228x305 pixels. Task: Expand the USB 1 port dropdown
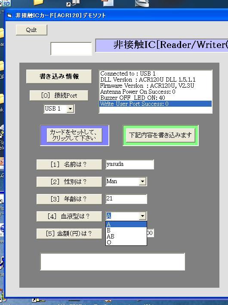point(70,109)
